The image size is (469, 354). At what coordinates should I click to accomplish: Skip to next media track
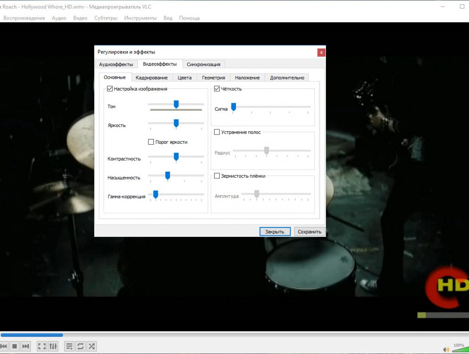coord(26,346)
